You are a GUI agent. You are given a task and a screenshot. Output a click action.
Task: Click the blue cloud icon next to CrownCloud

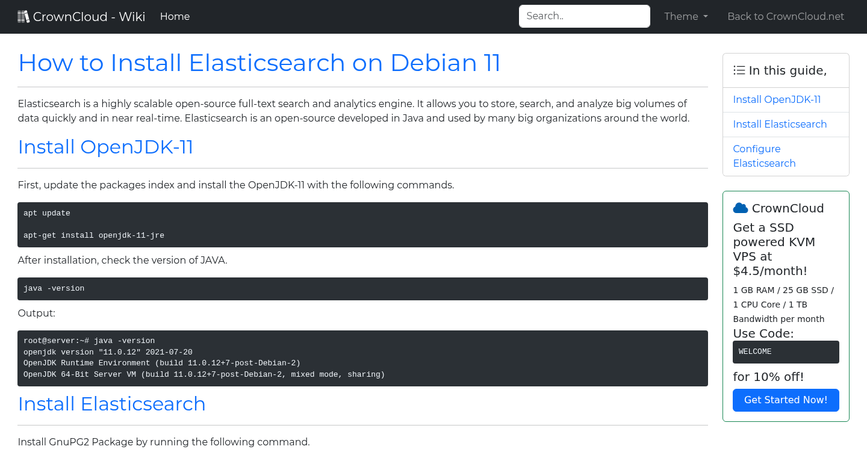(740, 208)
